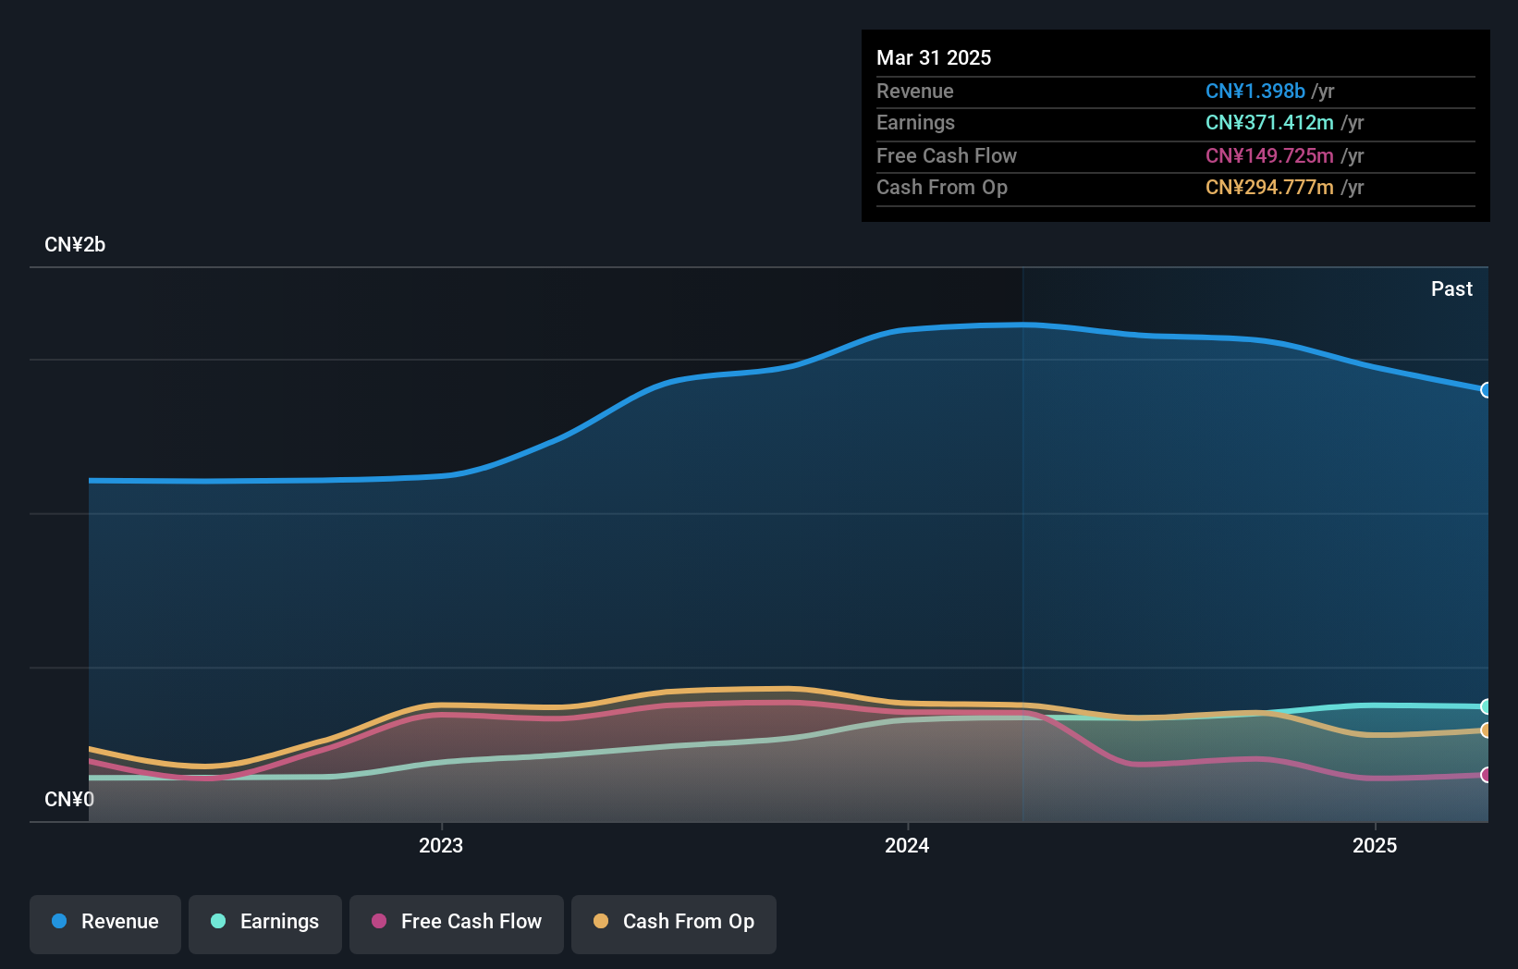The height and width of the screenshot is (969, 1518).
Task: Click the Revenue row label in tooltip
Action: [915, 91]
